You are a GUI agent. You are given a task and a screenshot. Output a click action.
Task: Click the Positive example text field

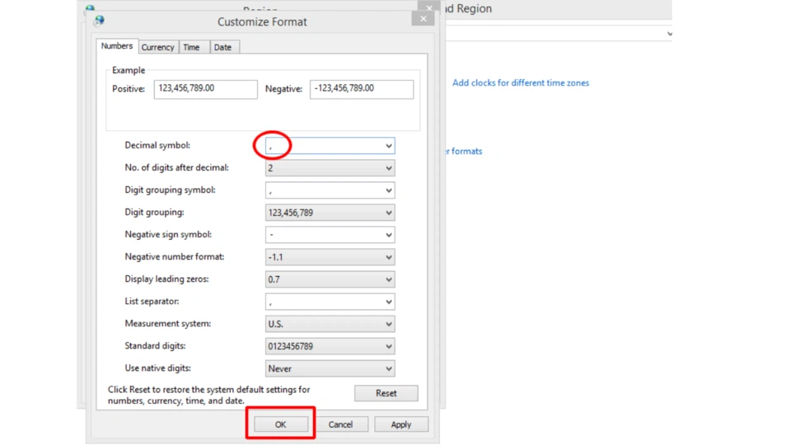205,89
